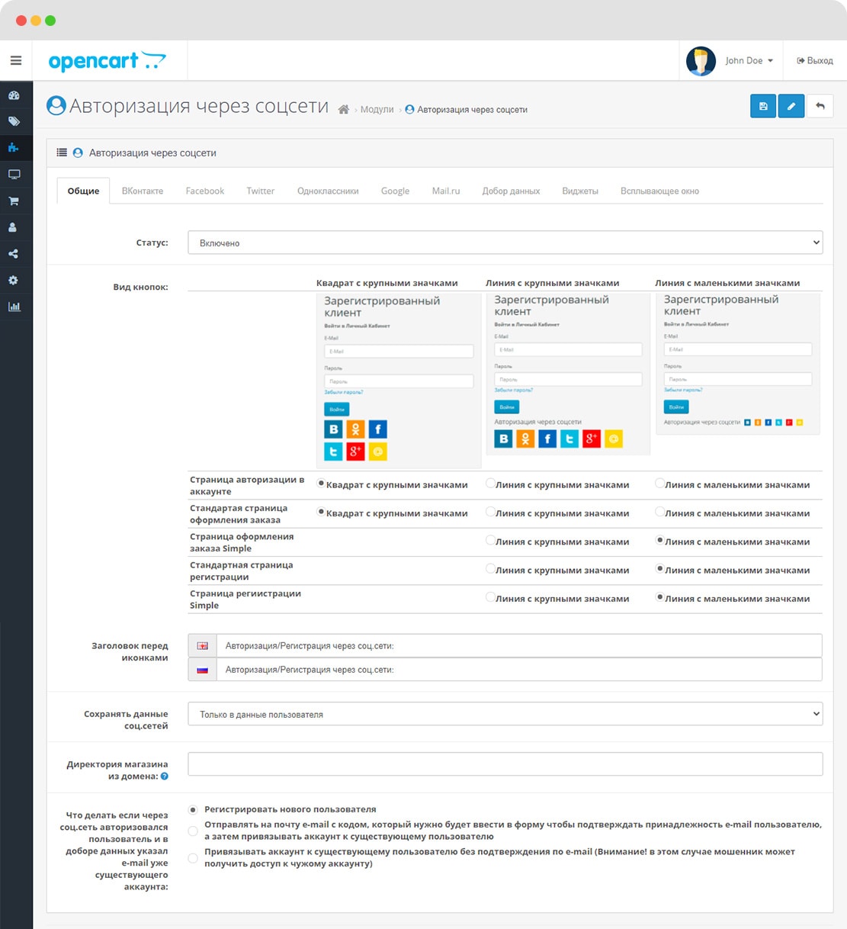Select small line icons for Страница регистрации Simple

[x=659, y=597]
